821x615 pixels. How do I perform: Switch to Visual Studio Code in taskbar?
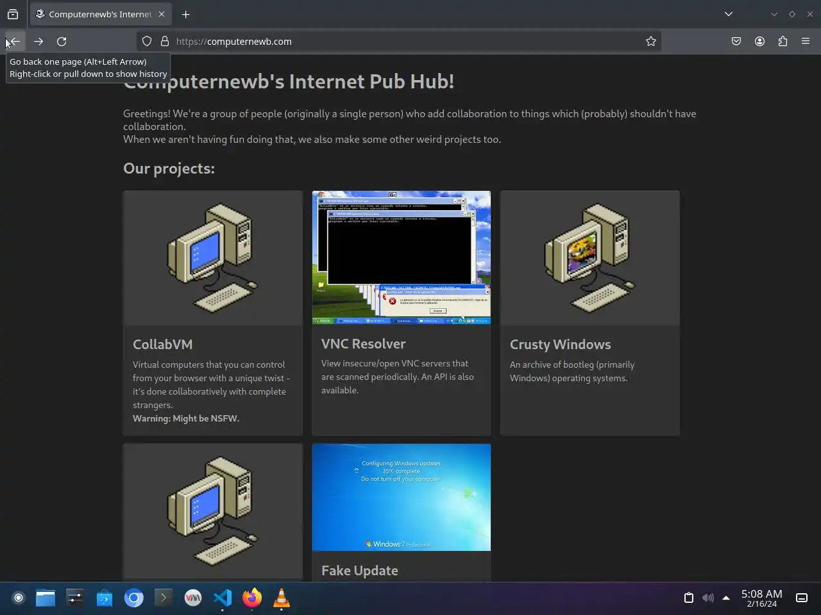point(223,598)
